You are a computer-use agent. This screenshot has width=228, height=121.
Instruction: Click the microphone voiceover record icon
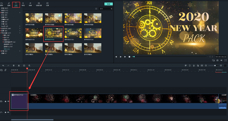tap(194, 65)
